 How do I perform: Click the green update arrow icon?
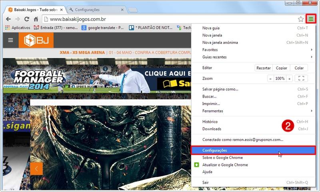pyautogui.click(x=196, y=165)
